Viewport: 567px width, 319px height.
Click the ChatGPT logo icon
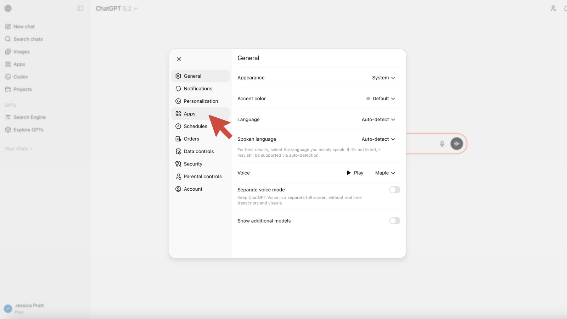(8, 9)
